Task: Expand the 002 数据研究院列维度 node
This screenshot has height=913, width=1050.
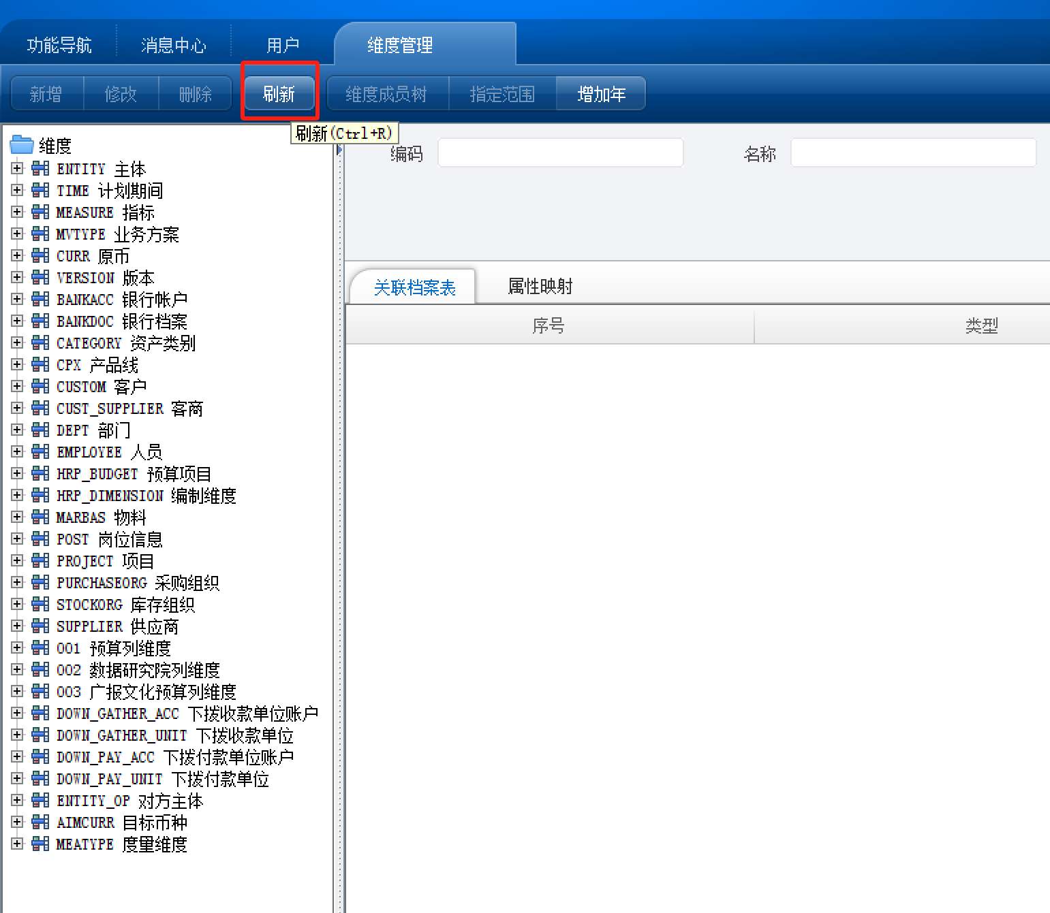Action: [x=17, y=669]
